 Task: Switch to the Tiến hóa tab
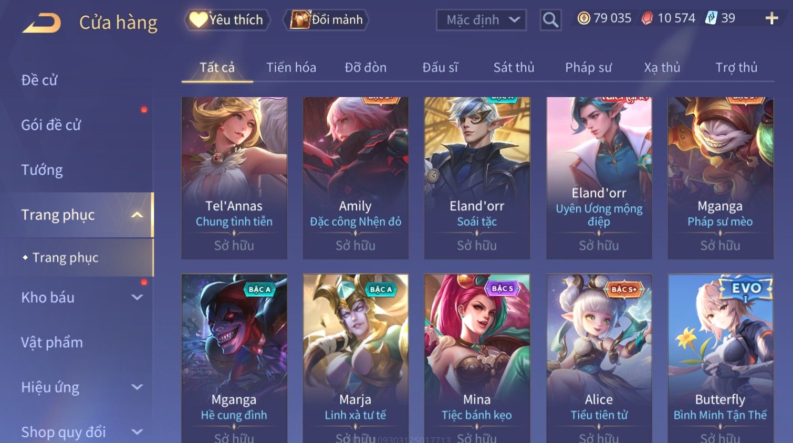coord(291,67)
